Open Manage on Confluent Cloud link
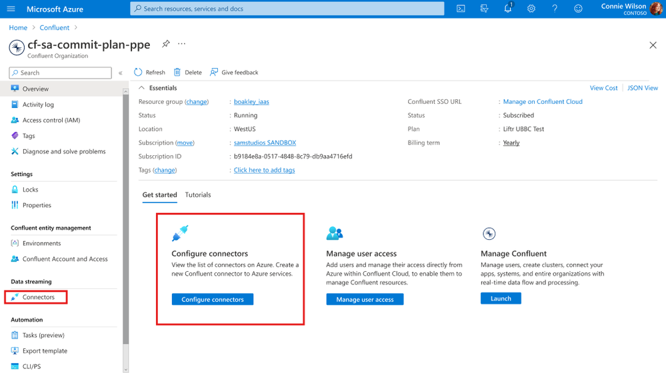Viewport: 666px width, 373px height. point(543,102)
